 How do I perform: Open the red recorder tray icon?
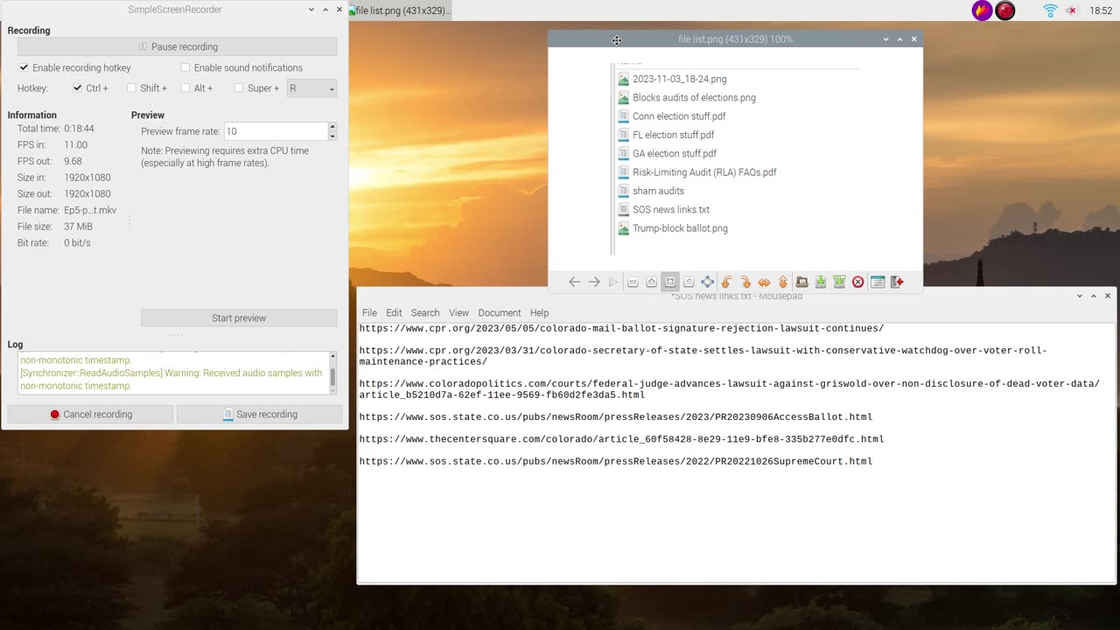click(x=1005, y=10)
